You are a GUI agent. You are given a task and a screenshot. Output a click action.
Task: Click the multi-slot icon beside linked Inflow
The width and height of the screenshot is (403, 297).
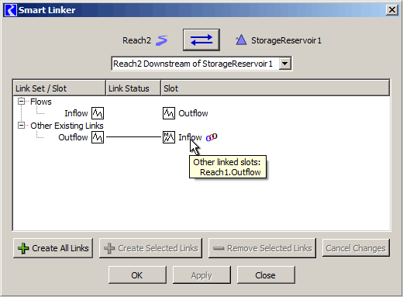pyautogui.click(x=169, y=137)
